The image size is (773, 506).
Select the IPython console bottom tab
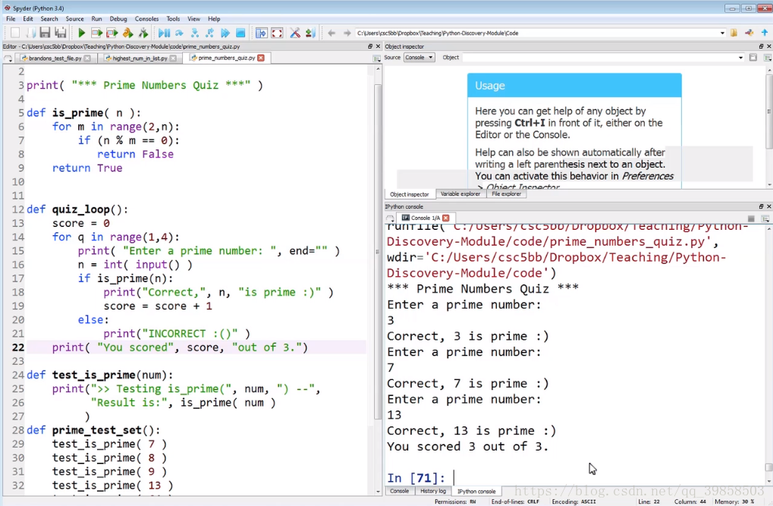[476, 492]
